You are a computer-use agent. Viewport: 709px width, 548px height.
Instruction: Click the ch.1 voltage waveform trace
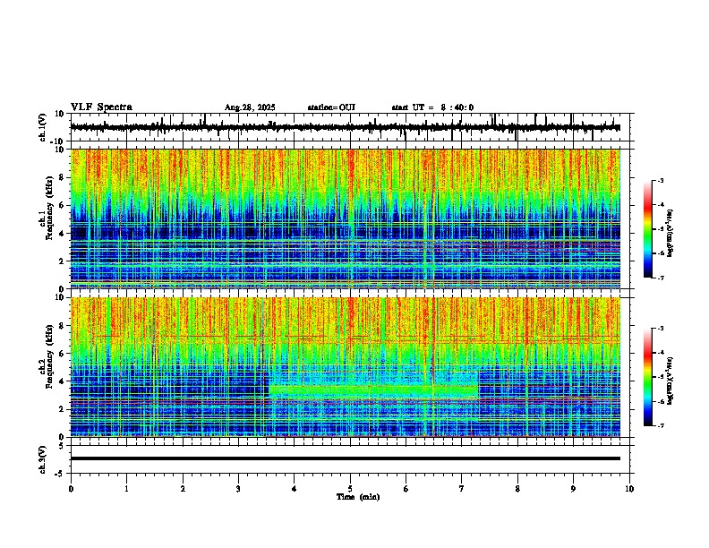pyautogui.click(x=345, y=127)
